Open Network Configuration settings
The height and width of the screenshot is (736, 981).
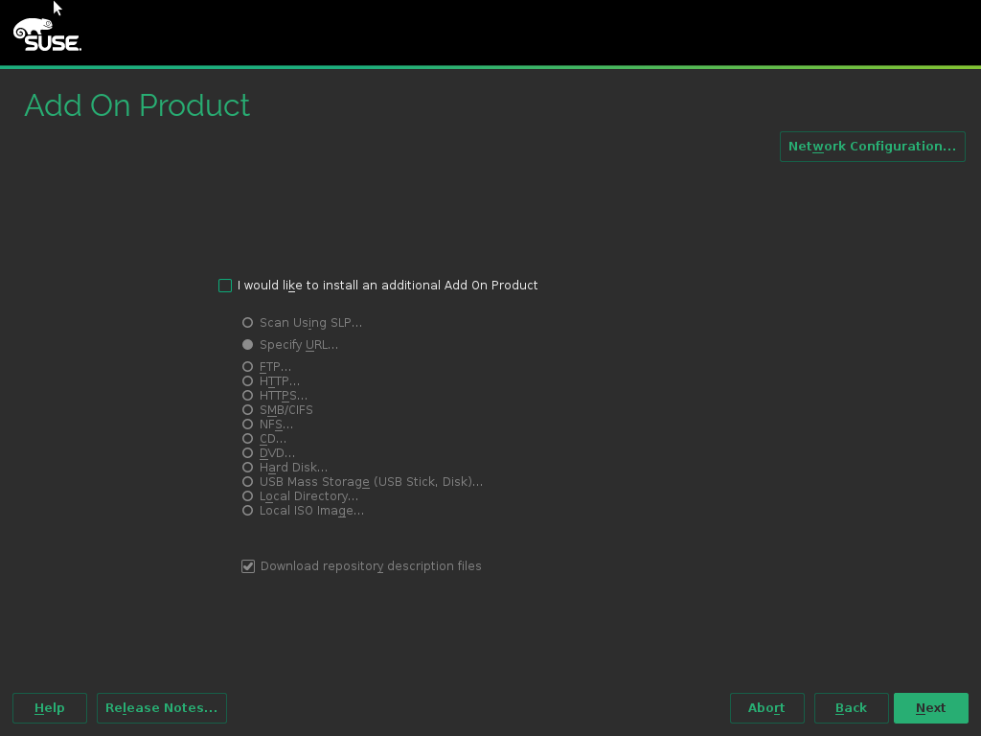[872, 147]
